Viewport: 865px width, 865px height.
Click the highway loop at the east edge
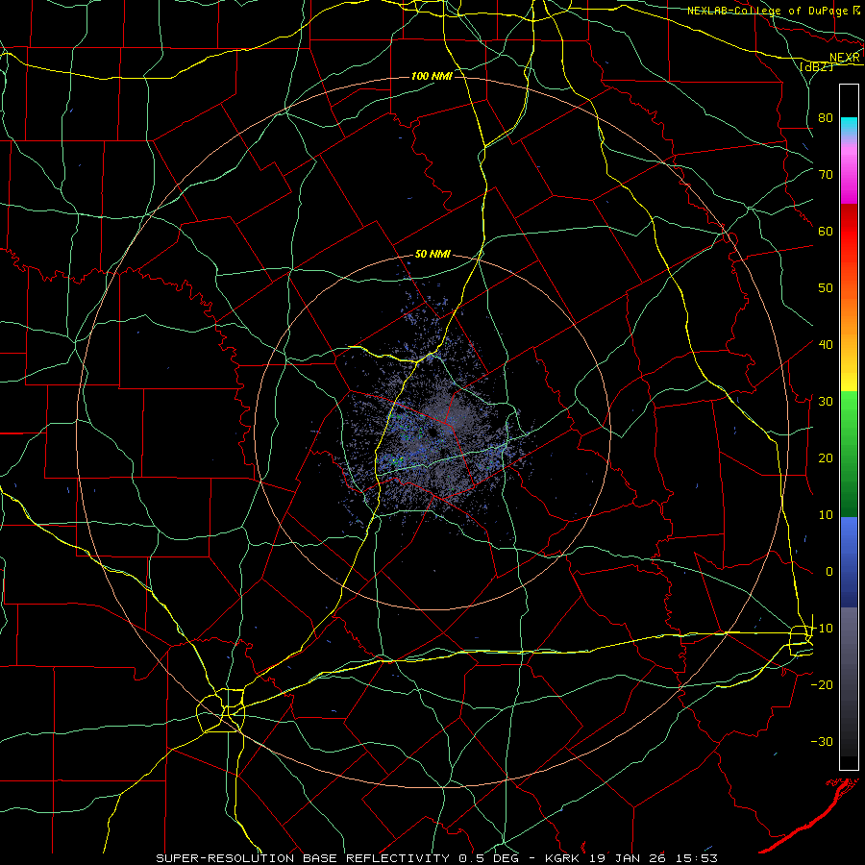[801, 641]
